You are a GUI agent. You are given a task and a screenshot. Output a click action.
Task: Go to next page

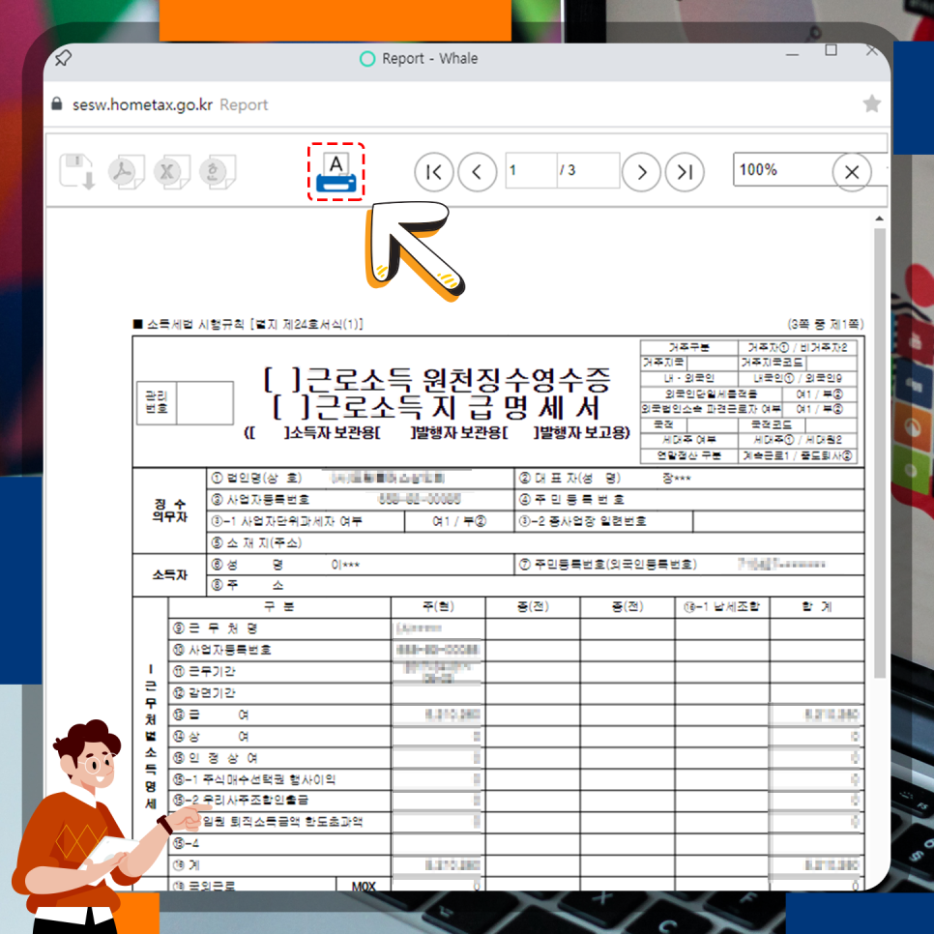(641, 172)
